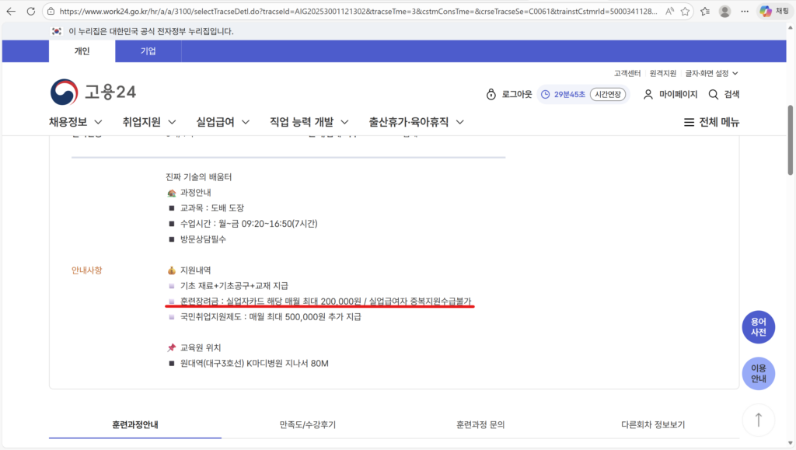Image resolution: width=796 pixels, height=450 pixels.
Task: Open 전체 메뉴 via the hamburger icon
Action: pyautogui.click(x=688, y=121)
